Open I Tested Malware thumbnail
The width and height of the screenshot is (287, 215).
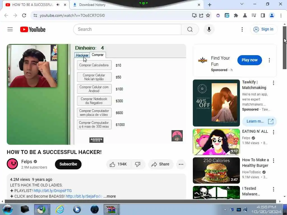(x=216, y=192)
